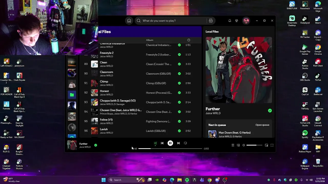Click Open queue link

coord(262,125)
